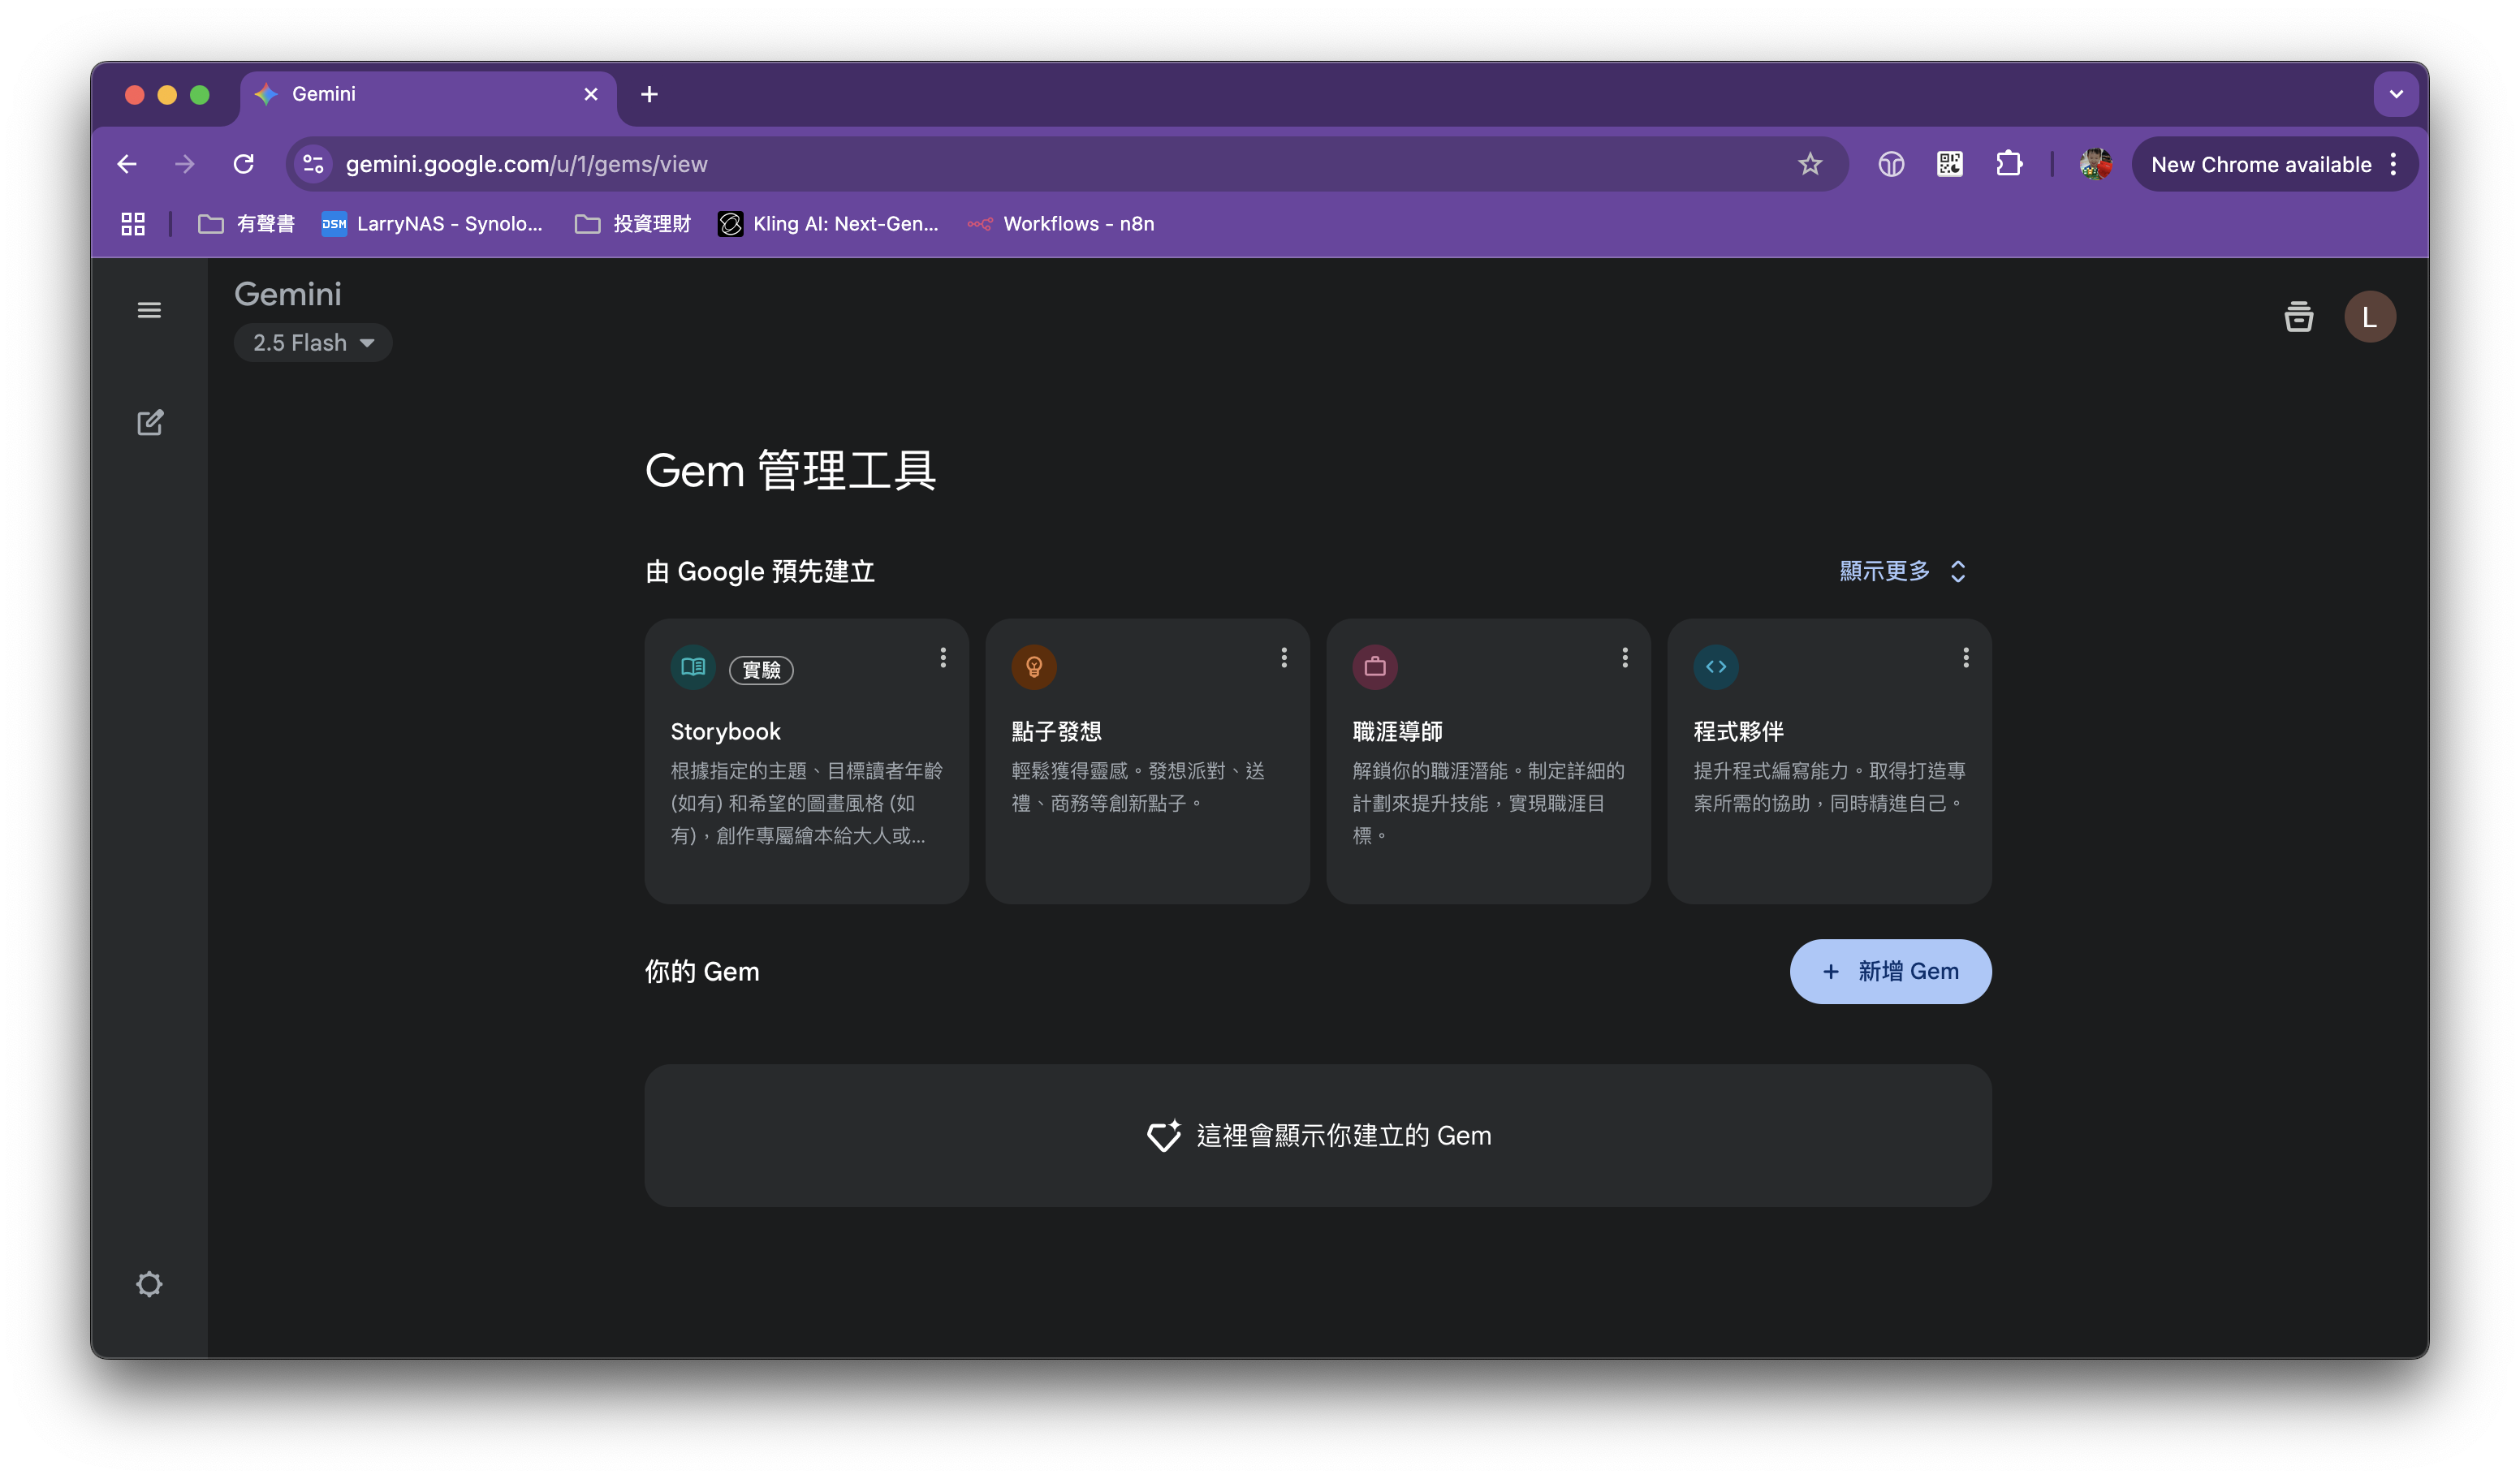2520x1479 pixels.
Task: Open more options for 程式夥伴 card
Action: [x=1966, y=658]
